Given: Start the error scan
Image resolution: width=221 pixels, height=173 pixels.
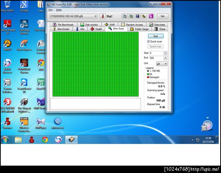Looking at the screenshot, I should 156,36.
